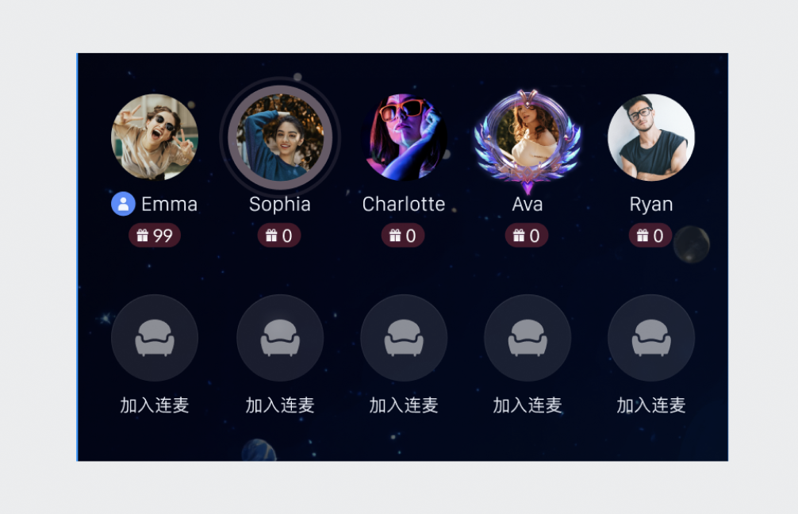The height and width of the screenshot is (514, 798).
Task: Tap Ava's avatar with winged frame
Action: coord(528,140)
